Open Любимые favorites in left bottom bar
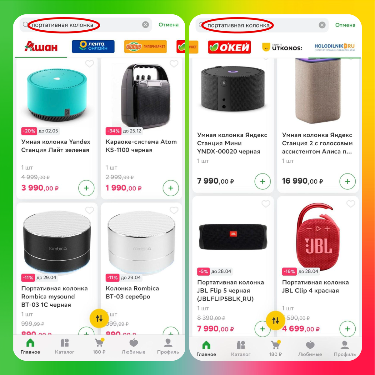Screen dimensions: 375x375 (x=133, y=346)
